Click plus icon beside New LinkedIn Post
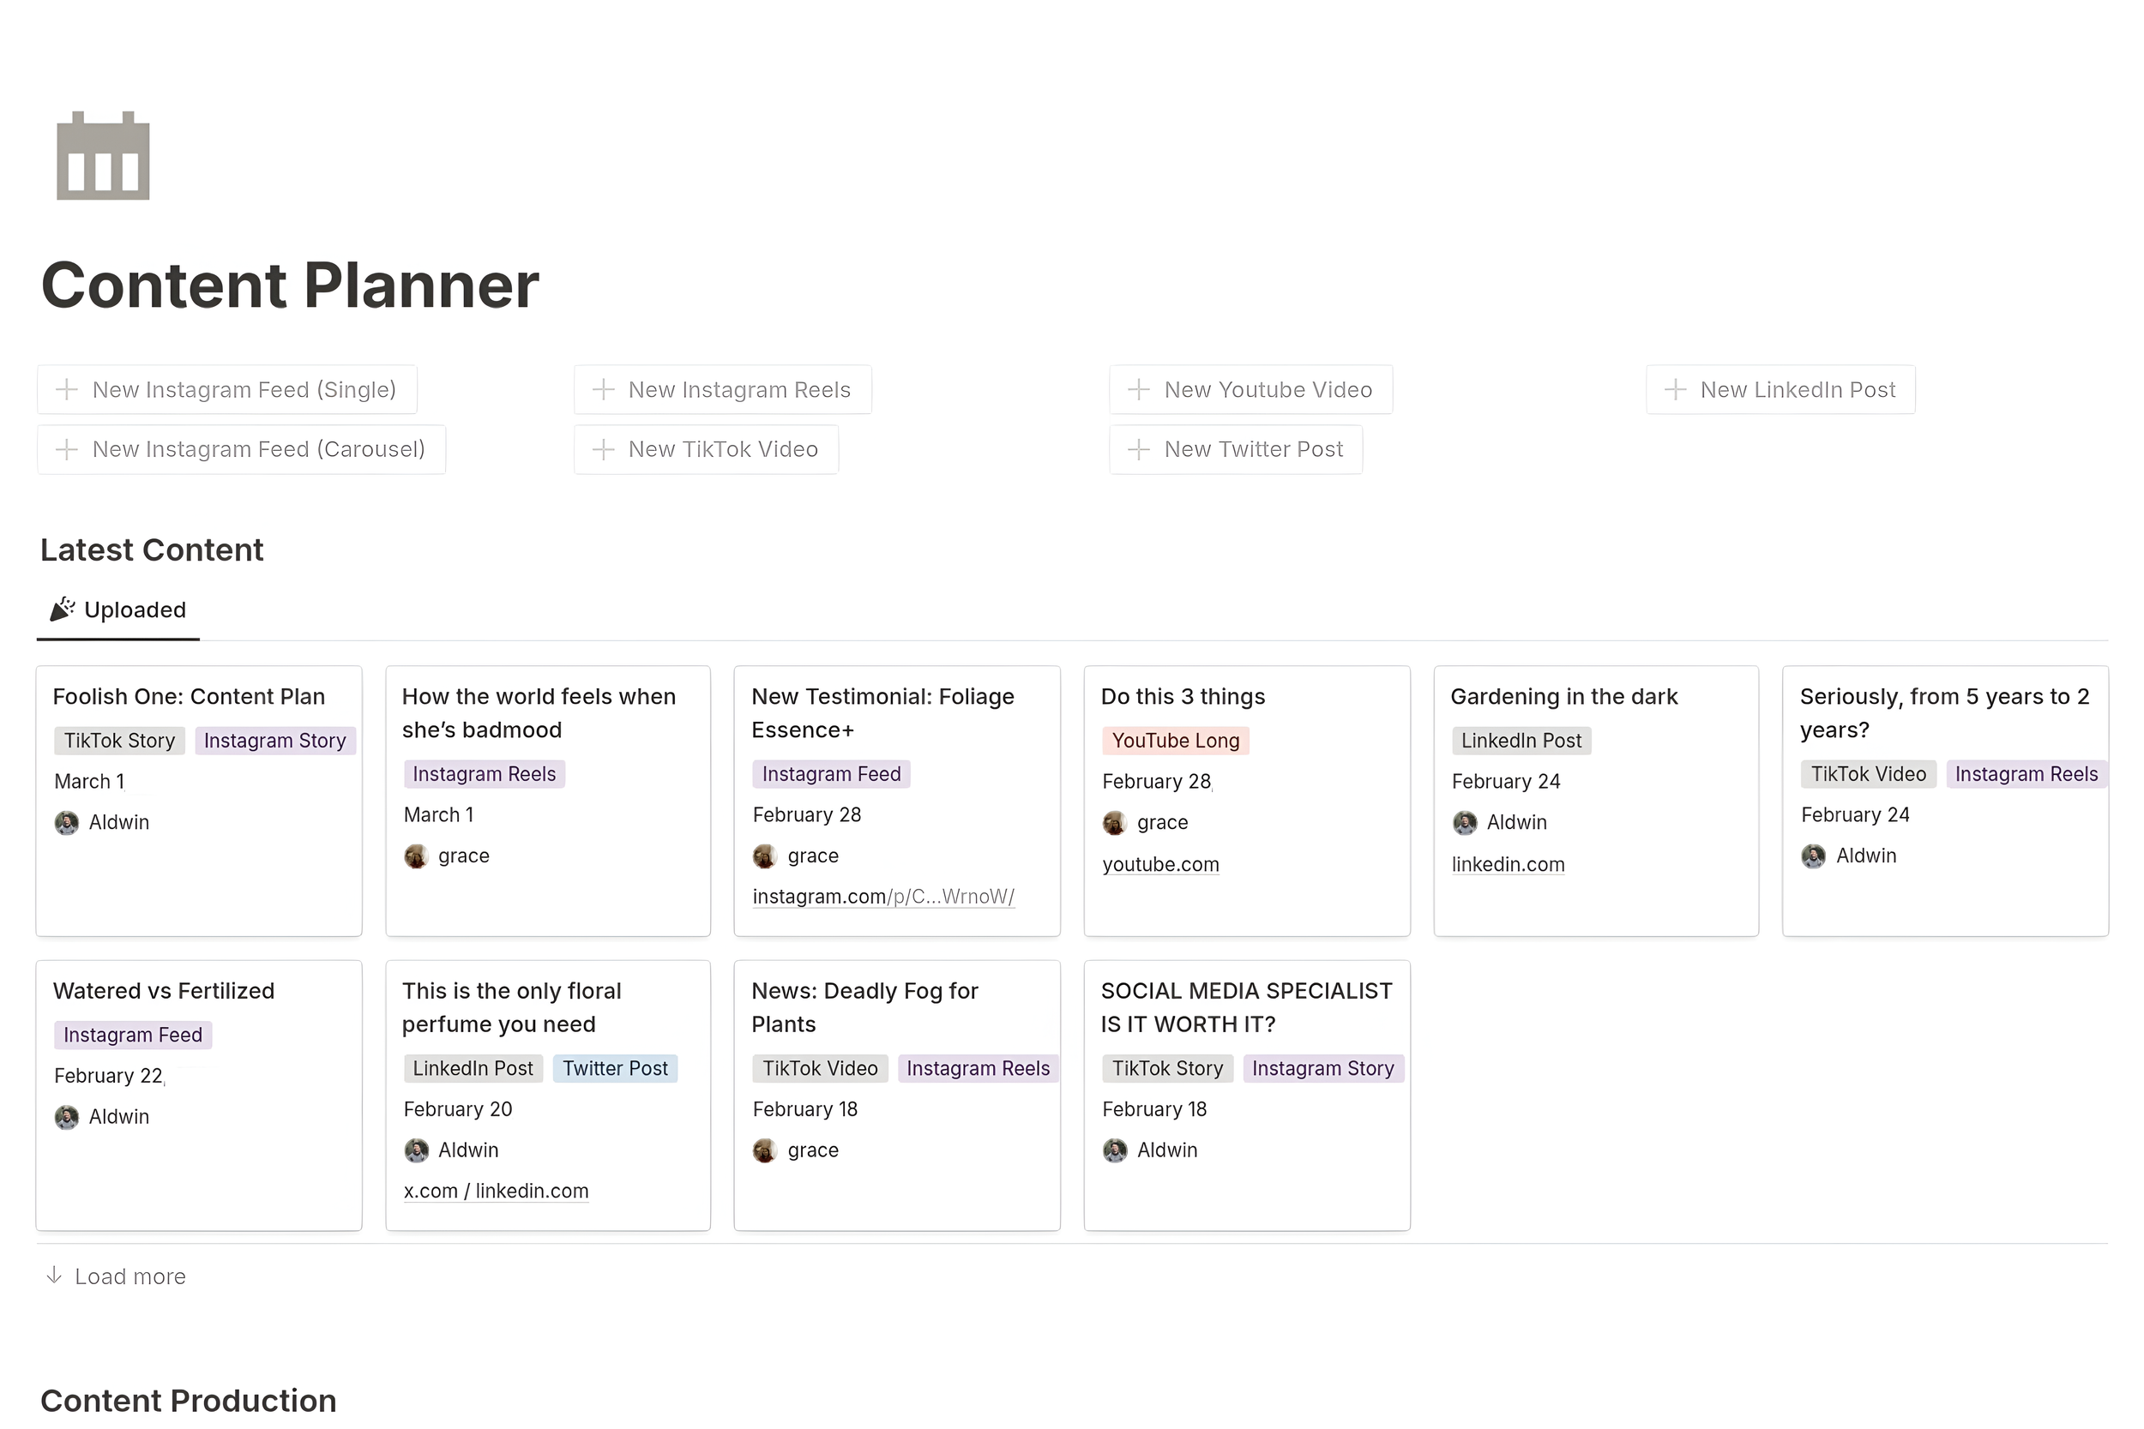Screen dimensions: 2144x1429 1675,390
